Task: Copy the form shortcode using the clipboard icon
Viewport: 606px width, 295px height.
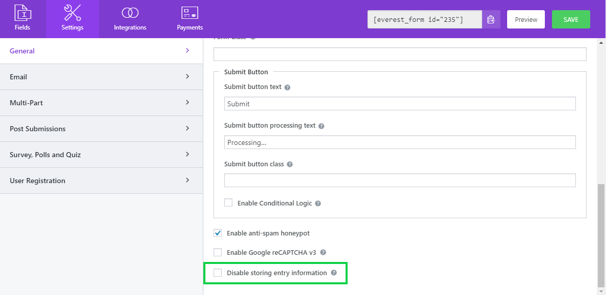Action: pos(492,19)
